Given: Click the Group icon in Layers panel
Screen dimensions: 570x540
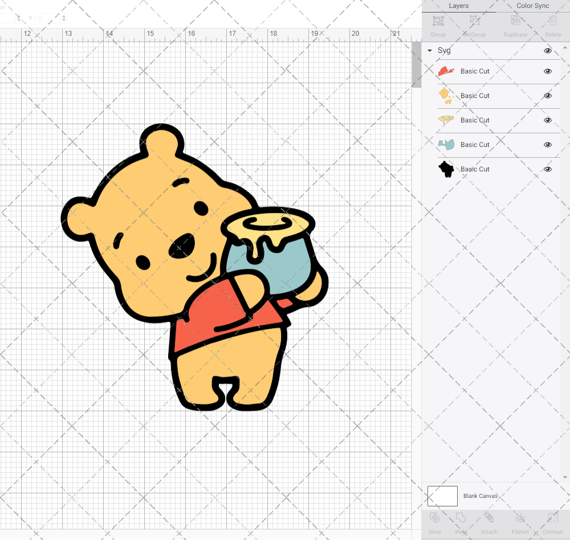Looking at the screenshot, I should coord(438,21).
